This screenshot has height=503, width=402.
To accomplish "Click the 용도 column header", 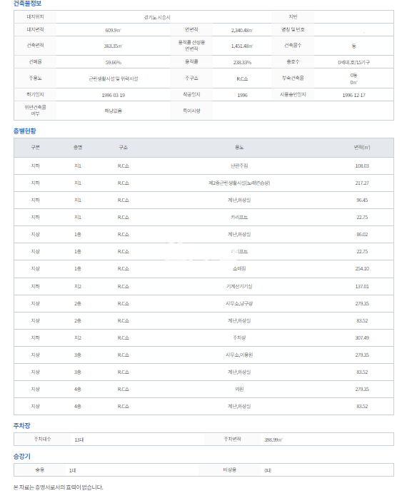I will pyautogui.click(x=239, y=147).
